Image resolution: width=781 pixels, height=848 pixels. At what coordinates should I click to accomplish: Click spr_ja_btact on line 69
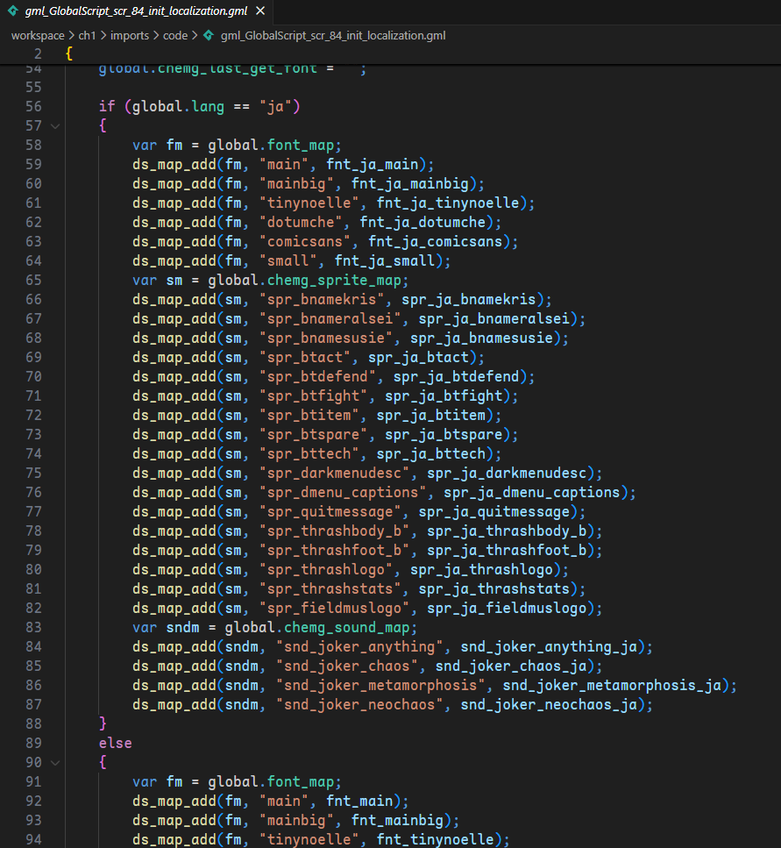point(418,358)
